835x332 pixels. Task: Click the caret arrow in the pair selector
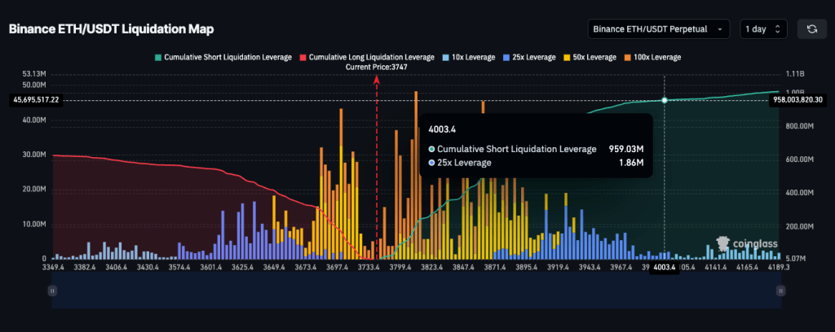pos(720,29)
